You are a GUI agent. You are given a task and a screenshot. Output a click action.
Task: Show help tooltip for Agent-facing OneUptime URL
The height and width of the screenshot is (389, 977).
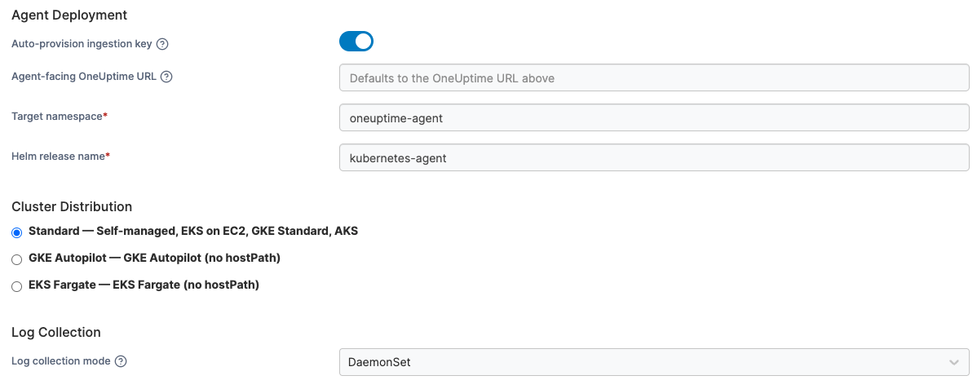point(166,77)
